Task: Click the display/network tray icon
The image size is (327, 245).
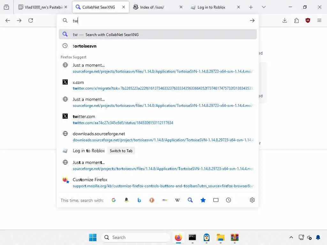Action: click(301, 237)
